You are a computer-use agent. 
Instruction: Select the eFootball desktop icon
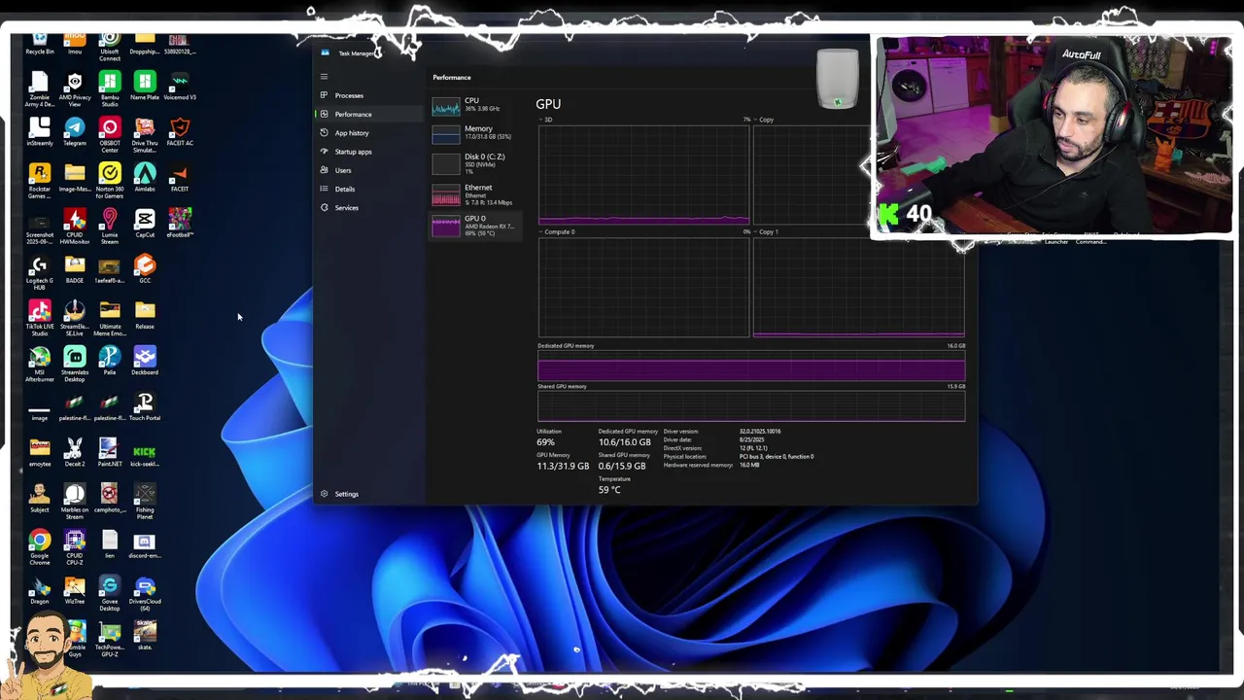point(180,224)
